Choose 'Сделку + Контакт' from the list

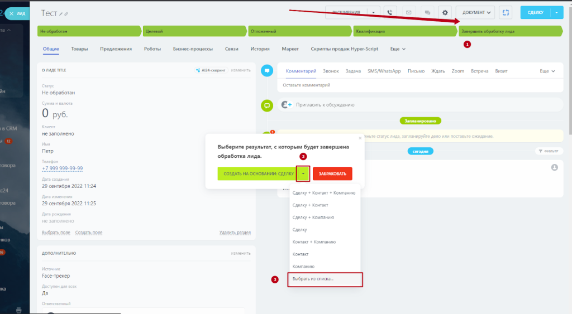pos(306,205)
